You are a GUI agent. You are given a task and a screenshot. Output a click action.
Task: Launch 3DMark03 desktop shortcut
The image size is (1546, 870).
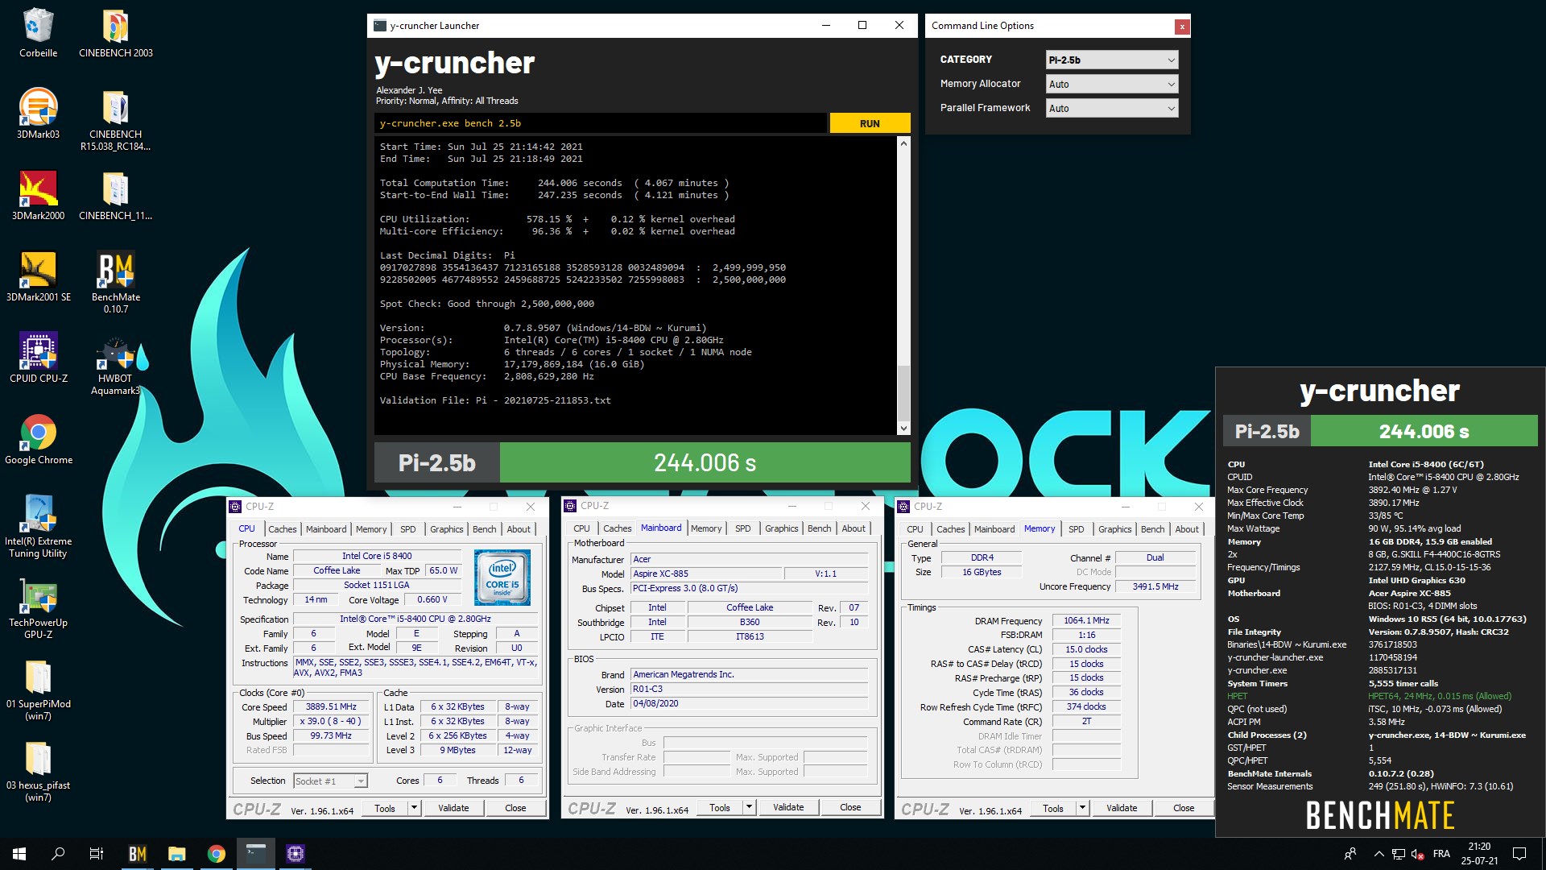pyautogui.click(x=38, y=114)
